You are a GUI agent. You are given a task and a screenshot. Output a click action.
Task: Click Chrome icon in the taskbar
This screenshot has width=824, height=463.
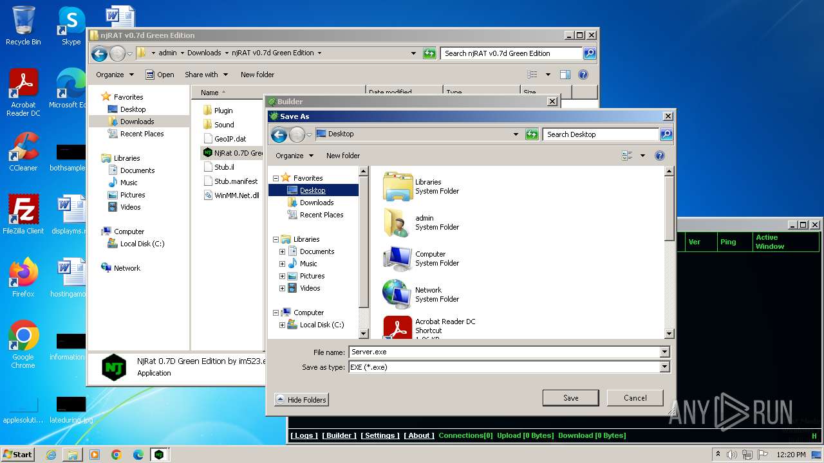pos(116,455)
